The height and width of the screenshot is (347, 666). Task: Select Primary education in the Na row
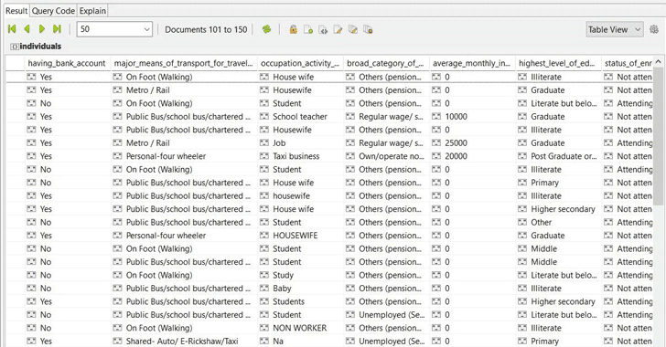pyautogui.click(x=559, y=341)
